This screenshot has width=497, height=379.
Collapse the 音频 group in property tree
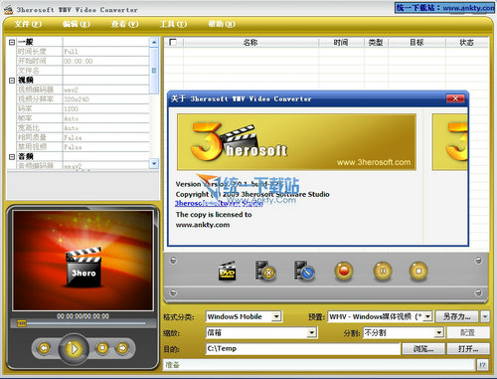coord(12,156)
